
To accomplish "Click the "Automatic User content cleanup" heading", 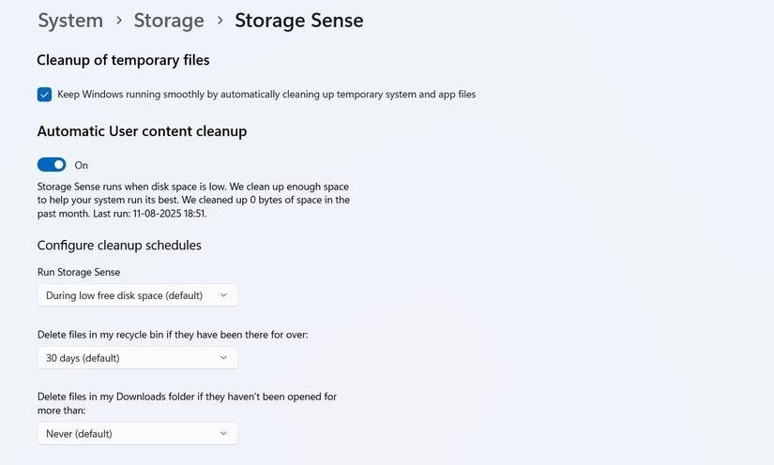I will coord(142,131).
